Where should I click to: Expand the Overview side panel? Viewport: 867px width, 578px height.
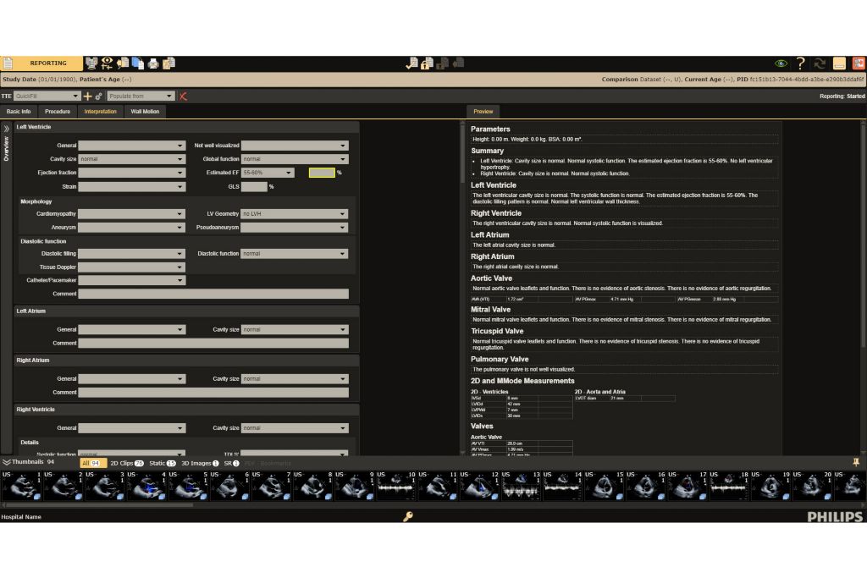tap(7, 129)
